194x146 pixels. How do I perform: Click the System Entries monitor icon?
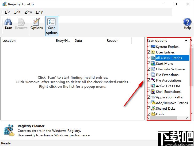pos(153,47)
